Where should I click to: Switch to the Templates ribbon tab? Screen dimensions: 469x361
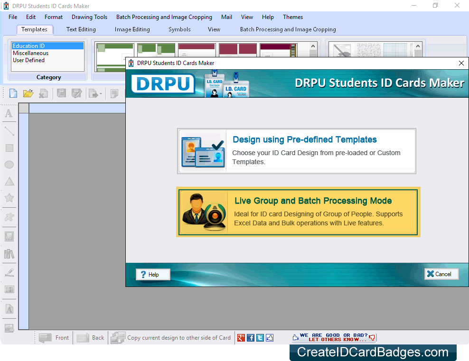[34, 29]
